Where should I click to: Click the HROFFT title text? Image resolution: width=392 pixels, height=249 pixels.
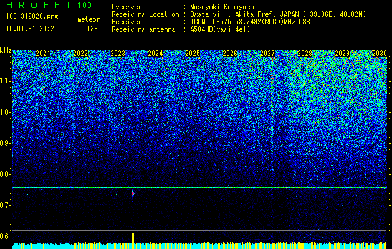pyautogui.click(x=39, y=5)
